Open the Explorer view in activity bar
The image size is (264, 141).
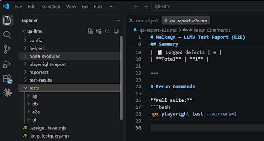click(7, 21)
